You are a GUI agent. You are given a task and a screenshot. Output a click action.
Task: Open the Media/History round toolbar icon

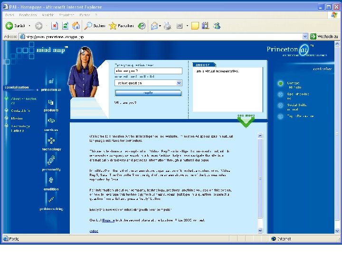coord(142,26)
